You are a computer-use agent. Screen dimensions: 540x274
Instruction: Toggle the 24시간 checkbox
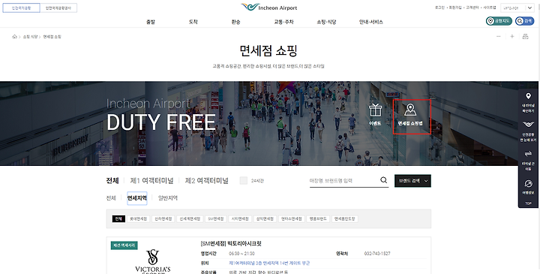[244, 181]
